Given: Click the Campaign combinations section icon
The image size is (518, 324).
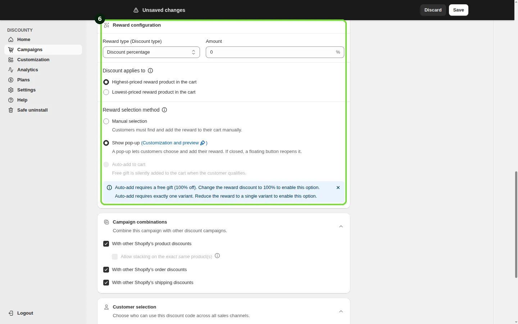Looking at the screenshot, I should (106, 222).
